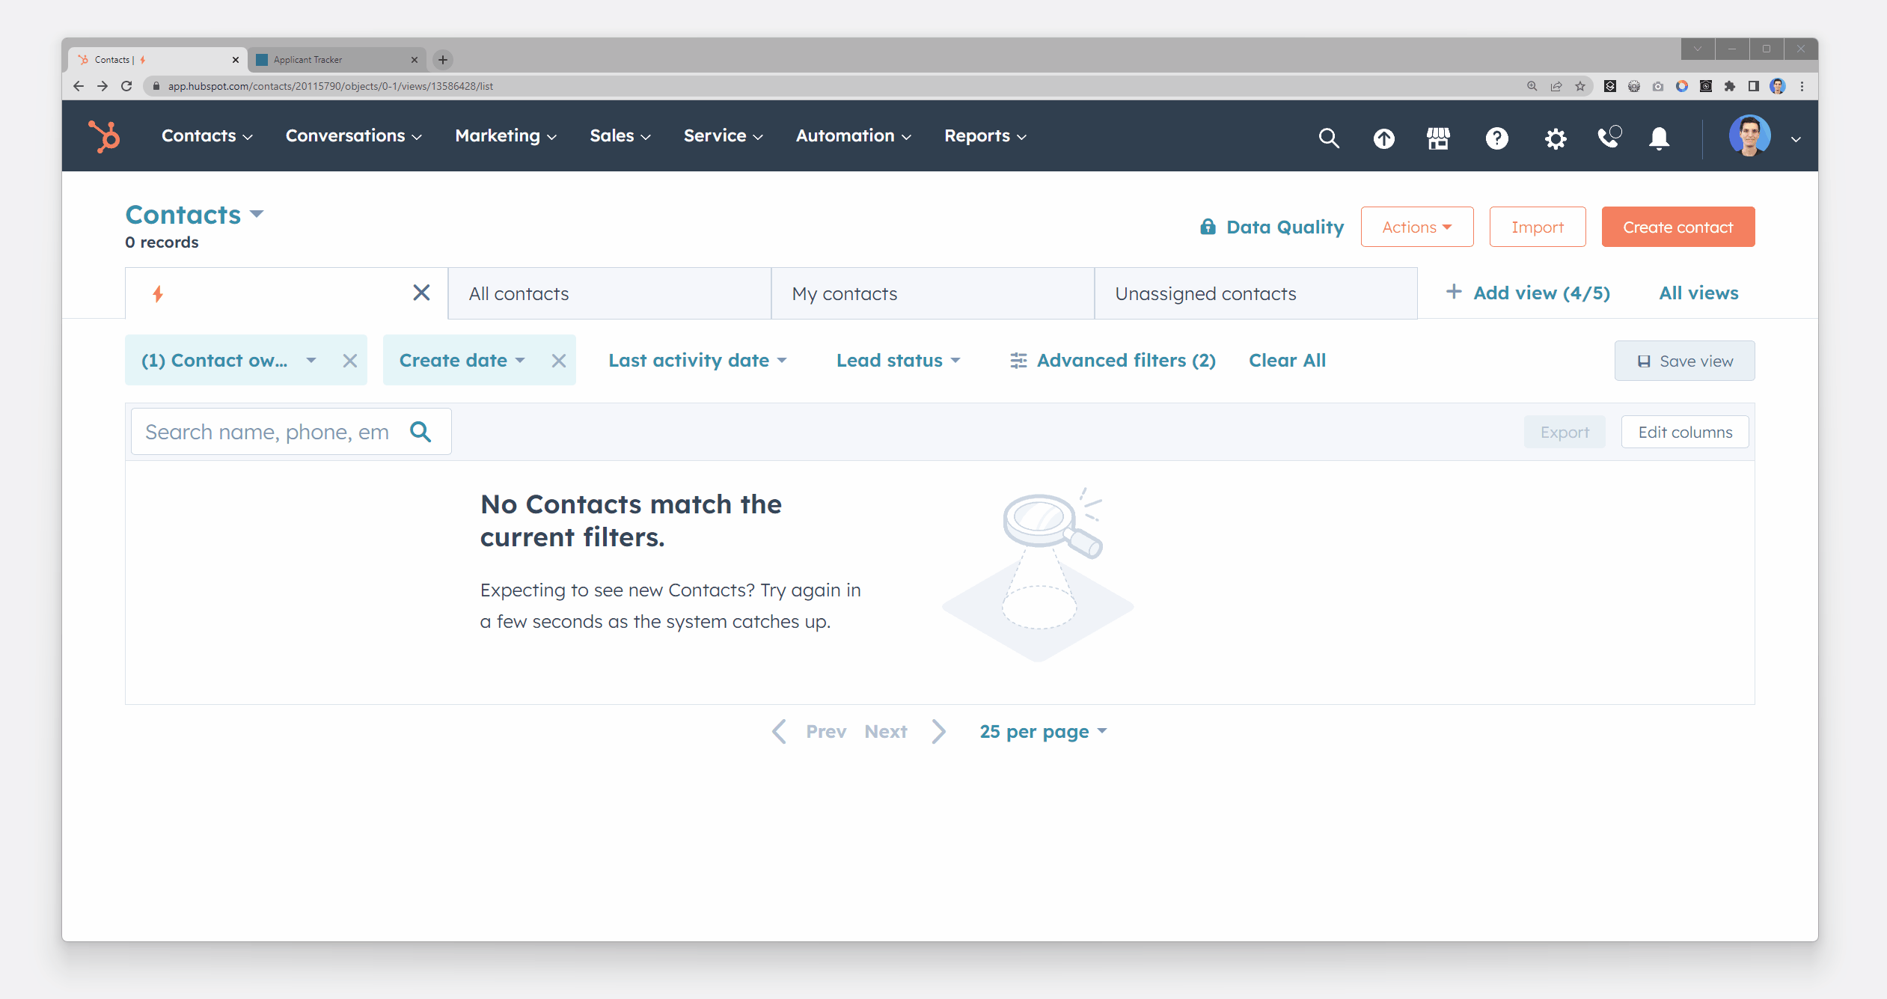
Task: Open the Marketing menu in navbar
Action: click(x=506, y=136)
